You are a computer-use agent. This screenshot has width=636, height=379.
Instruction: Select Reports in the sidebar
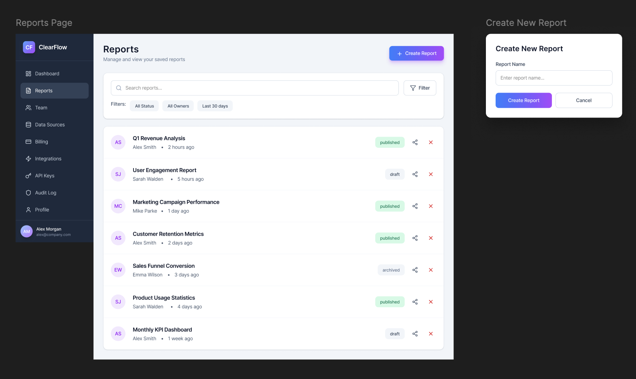(x=55, y=91)
